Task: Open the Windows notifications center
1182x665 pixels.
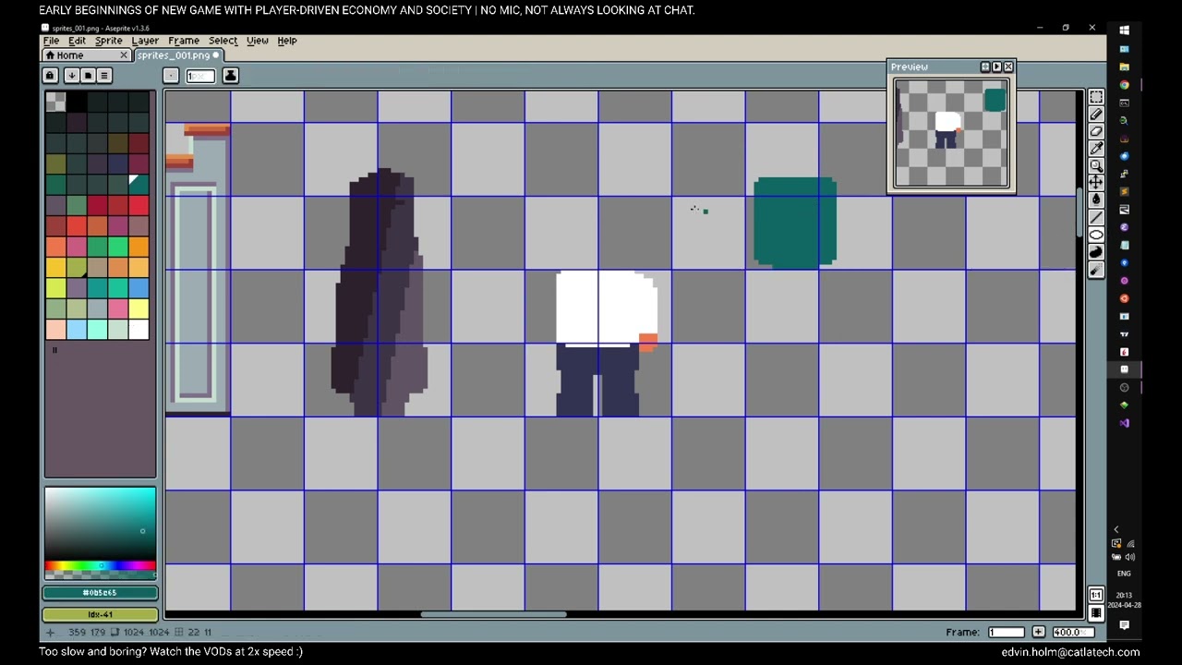Action: click(x=1124, y=625)
